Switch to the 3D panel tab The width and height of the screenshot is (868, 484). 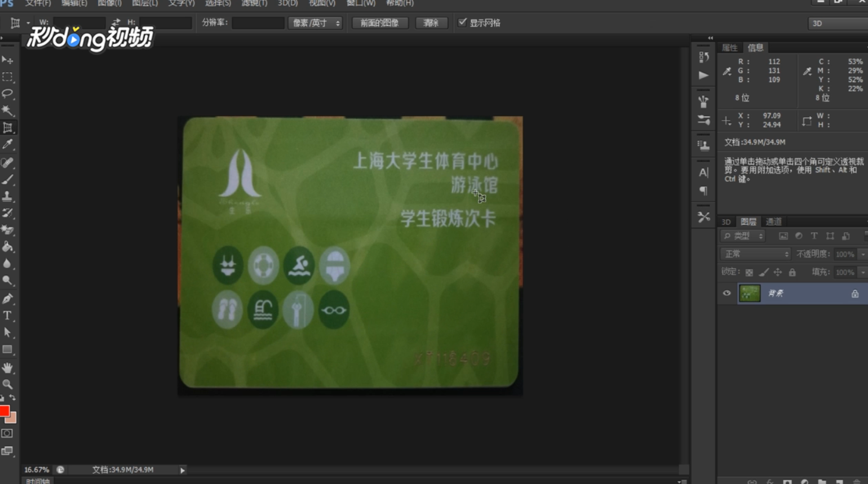(x=726, y=222)
